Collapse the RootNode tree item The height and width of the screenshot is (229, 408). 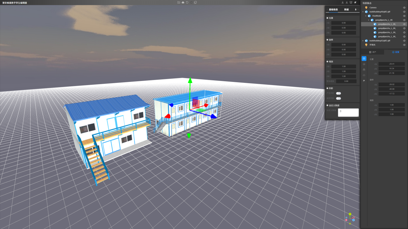(x=366, y=16)
